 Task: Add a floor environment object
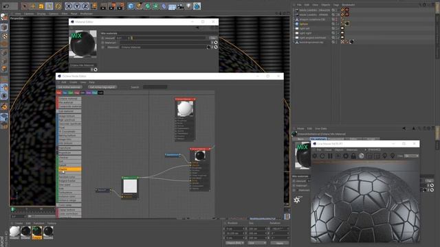(x=173, y=6)
